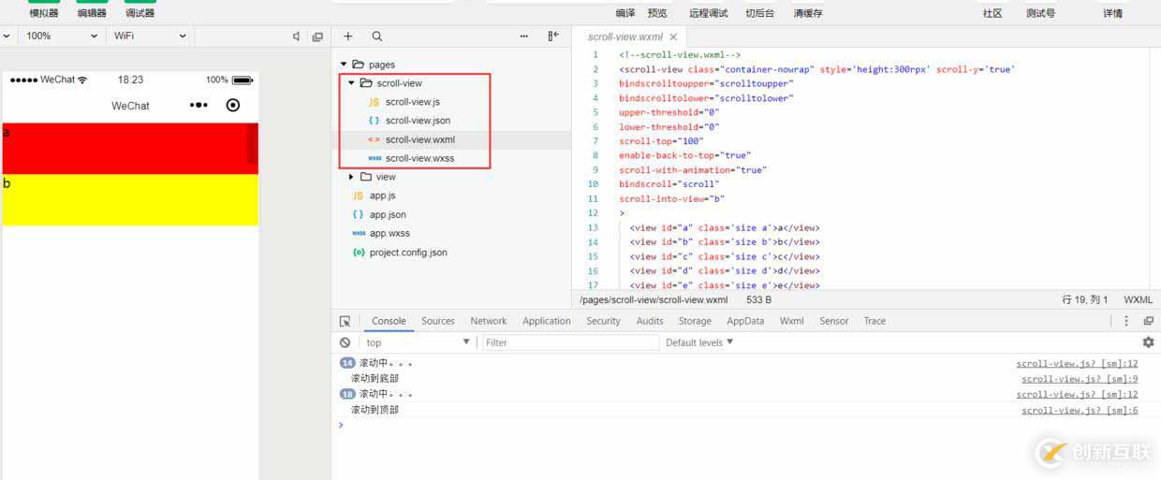Collapse the scroll-view folder

(351, 83)
